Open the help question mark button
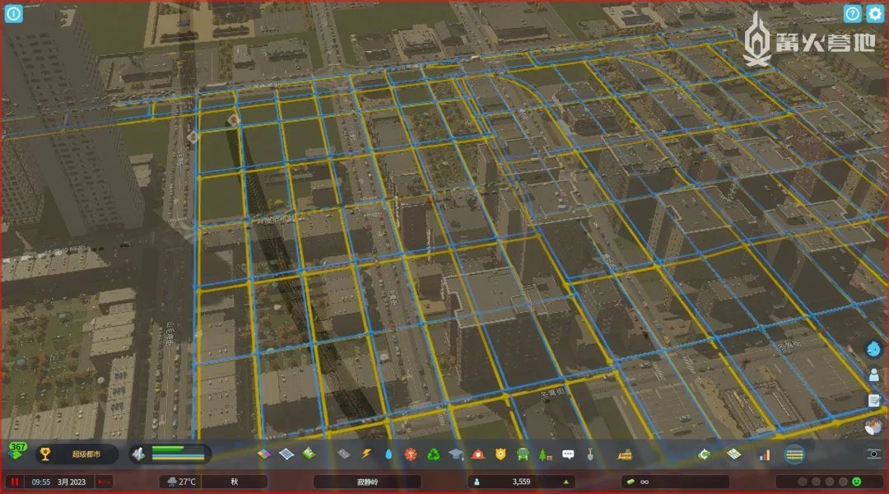Image resolution: width=889 pixels, height=494 pixels. 852,14
